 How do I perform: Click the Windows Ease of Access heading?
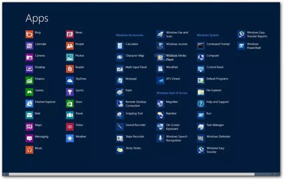(172, 93)
